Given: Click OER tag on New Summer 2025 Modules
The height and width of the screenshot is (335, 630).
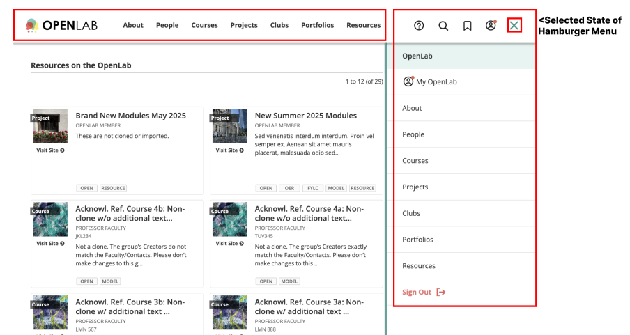Looking at the screenshot, I should [289, 188].
